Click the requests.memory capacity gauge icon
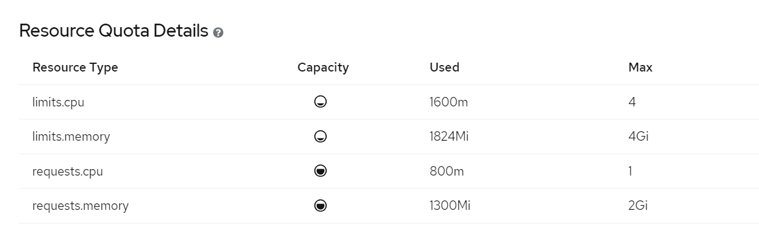Viewport: 759px width, 240px height. pyautogui.click(x=321, y=206)
